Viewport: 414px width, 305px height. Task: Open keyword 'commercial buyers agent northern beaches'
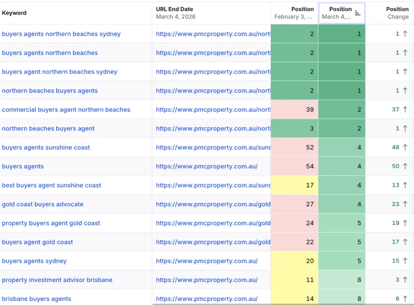66,110
